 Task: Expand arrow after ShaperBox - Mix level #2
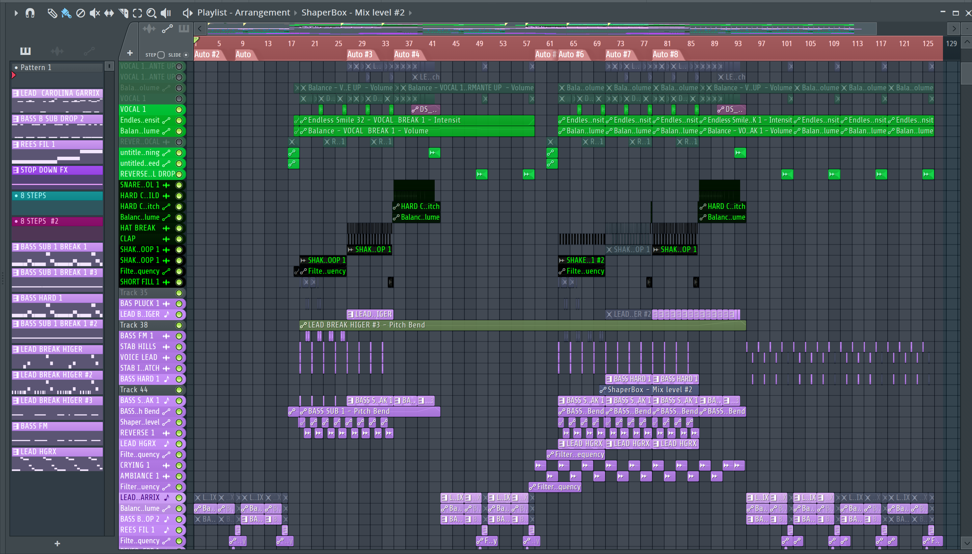[410, 13]
